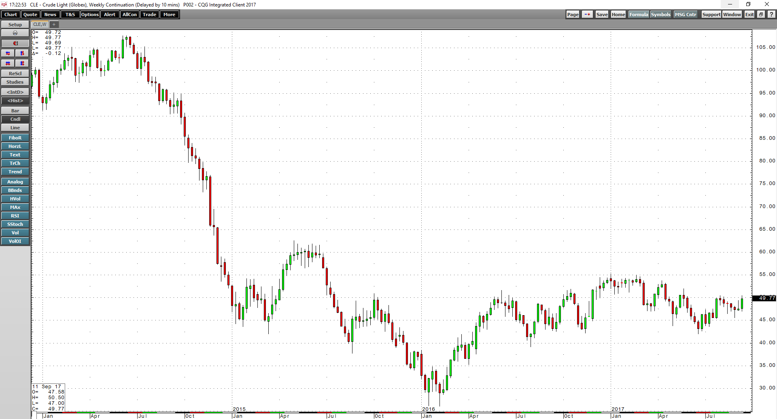Click the '+' icon to add a chart tab
The image size is (777, 419).
coord(54,24)
